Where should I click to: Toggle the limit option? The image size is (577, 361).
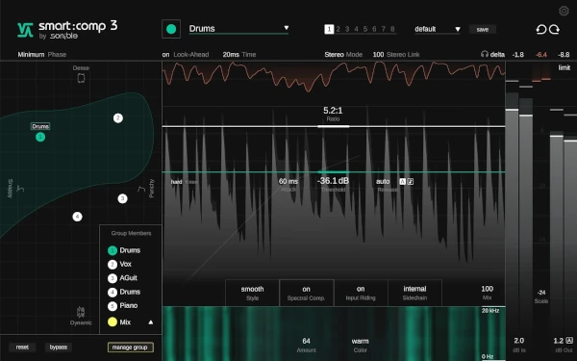click(564, 67)
